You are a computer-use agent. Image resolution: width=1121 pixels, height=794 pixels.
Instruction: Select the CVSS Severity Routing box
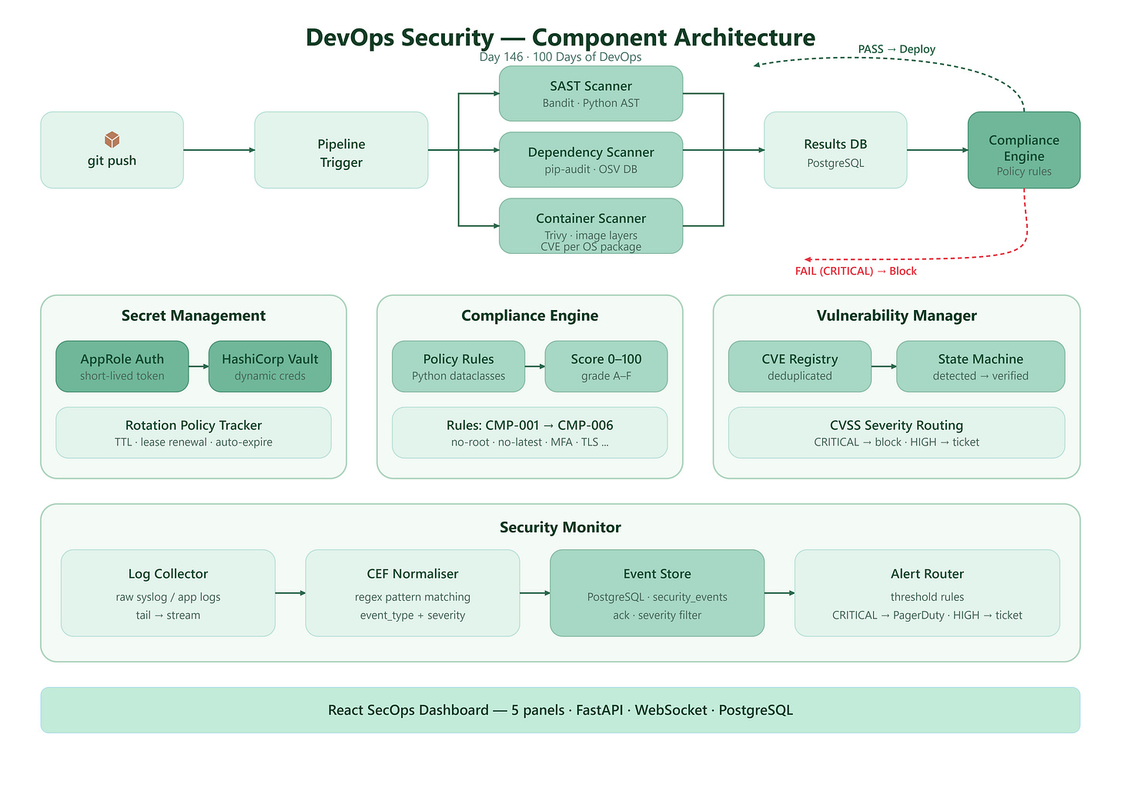(896, 432)
